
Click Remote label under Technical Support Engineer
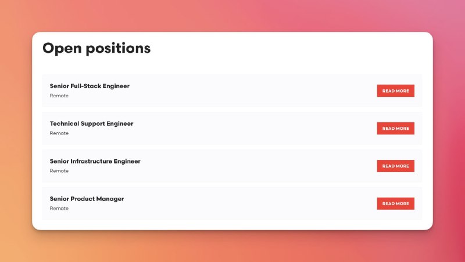click(59, 133)
